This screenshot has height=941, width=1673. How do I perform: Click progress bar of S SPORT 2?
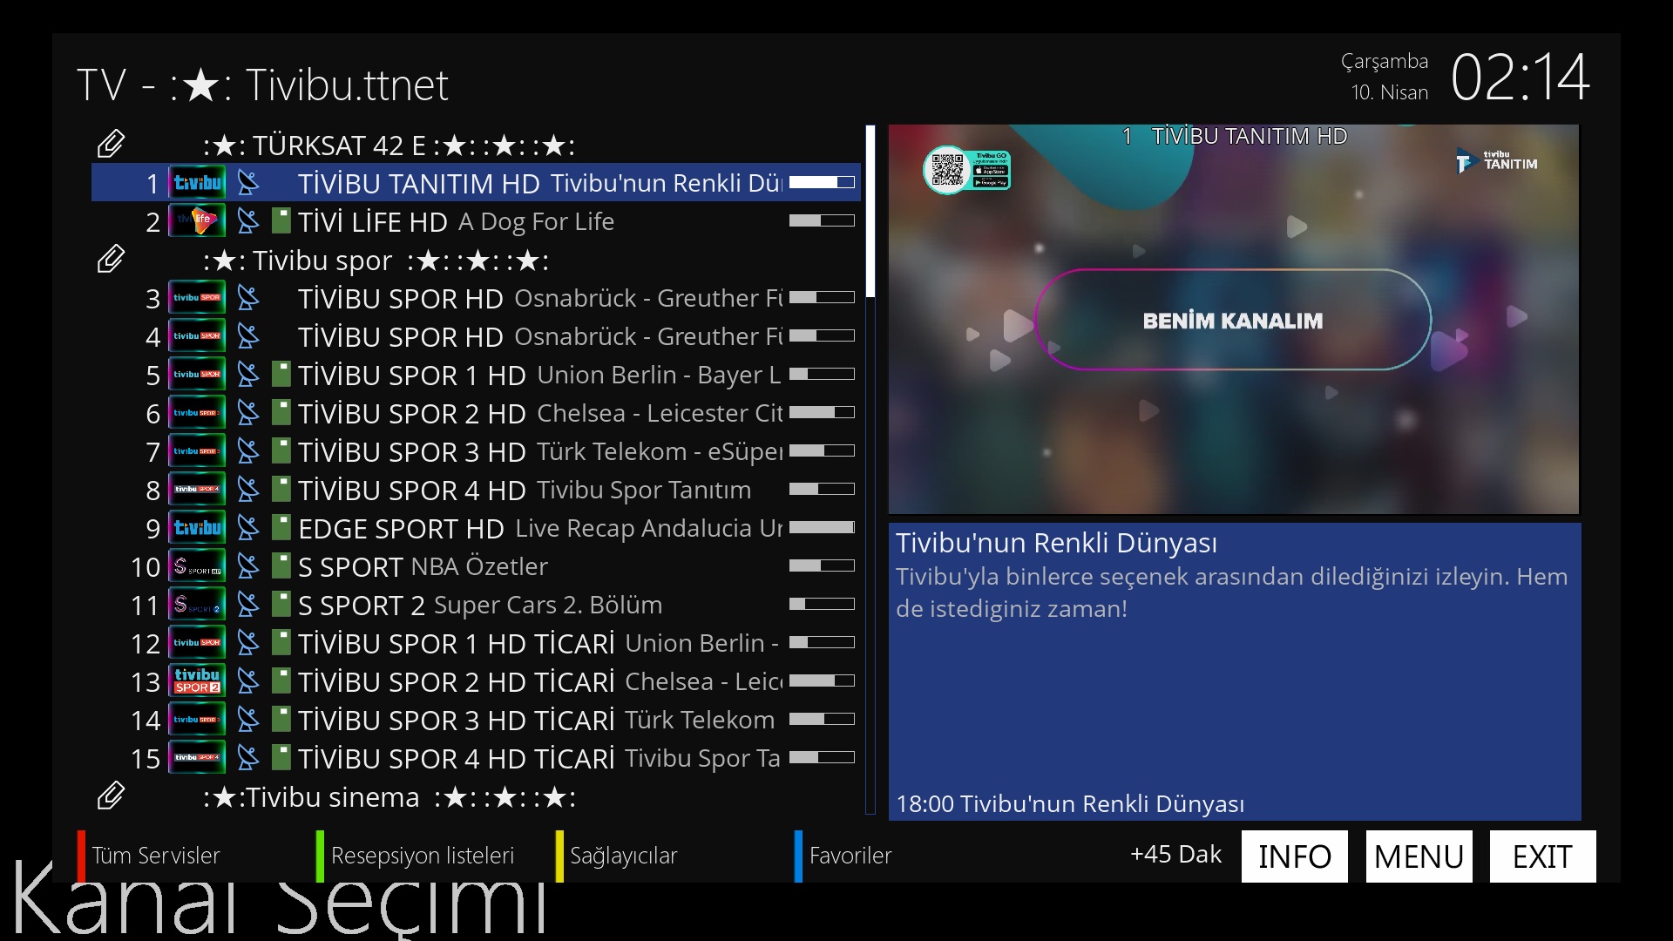(x=822, y=604)
